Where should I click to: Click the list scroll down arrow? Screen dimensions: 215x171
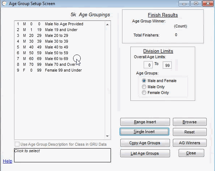pyautogui.click(x=107, y=136)
